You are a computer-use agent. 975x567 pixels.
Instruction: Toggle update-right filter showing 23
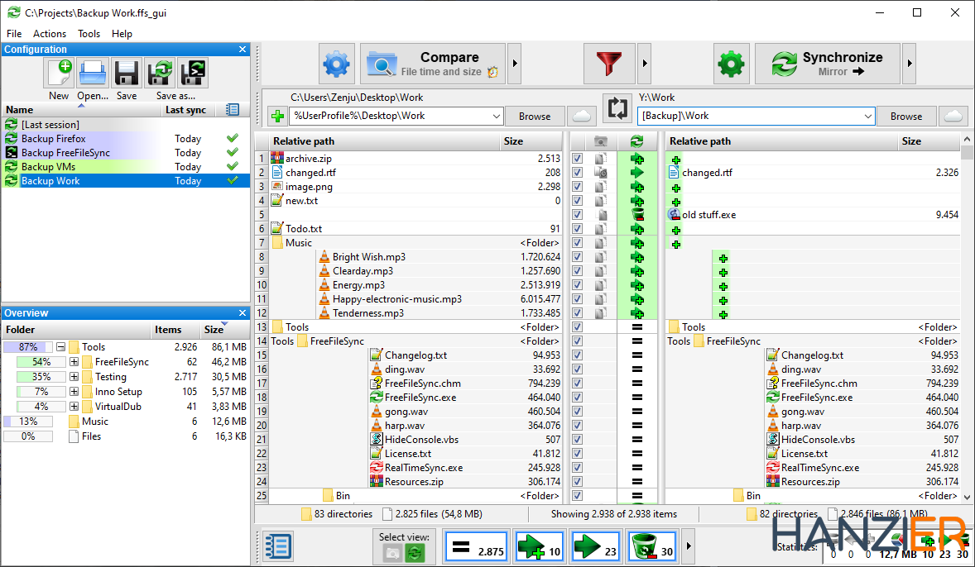(595, 546)
